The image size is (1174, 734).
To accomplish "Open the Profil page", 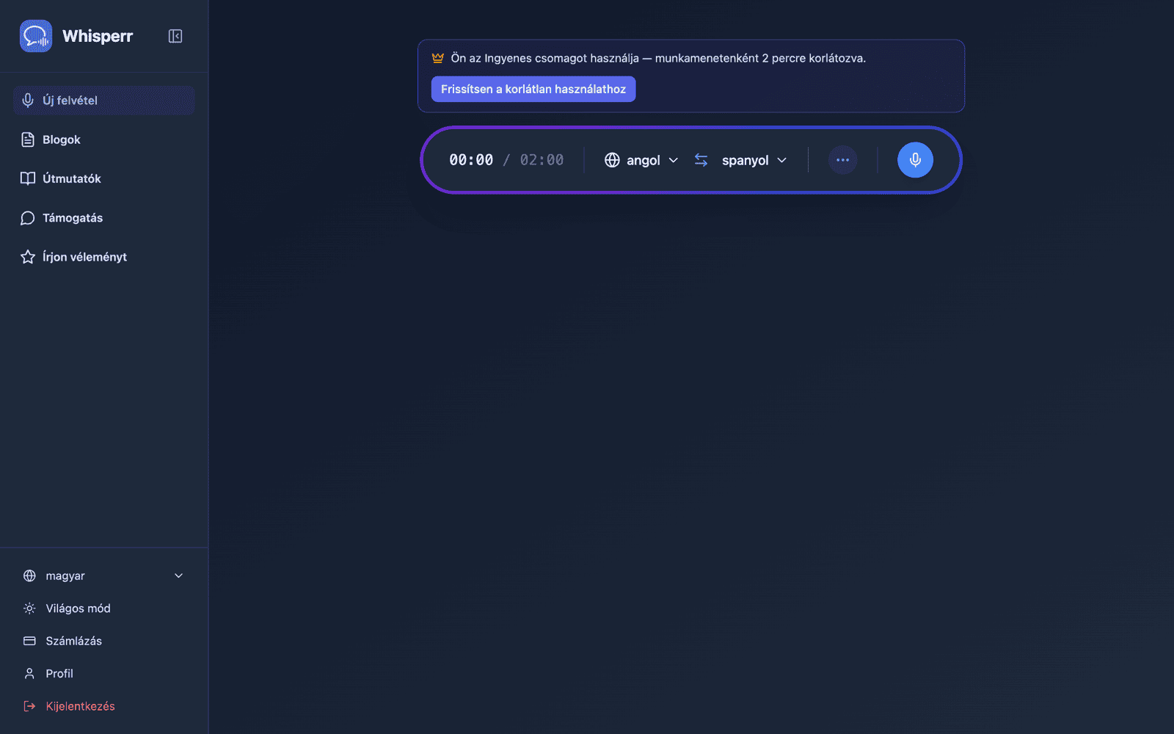I will pos(103,674).
